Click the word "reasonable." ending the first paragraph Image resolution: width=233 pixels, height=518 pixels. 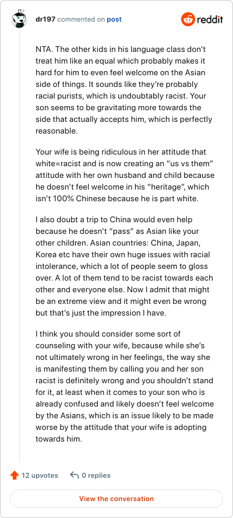click(57, 131)
